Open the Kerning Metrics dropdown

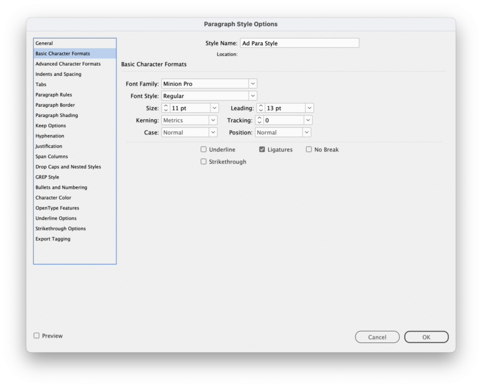pyautogui.click(x=189, y=121)
